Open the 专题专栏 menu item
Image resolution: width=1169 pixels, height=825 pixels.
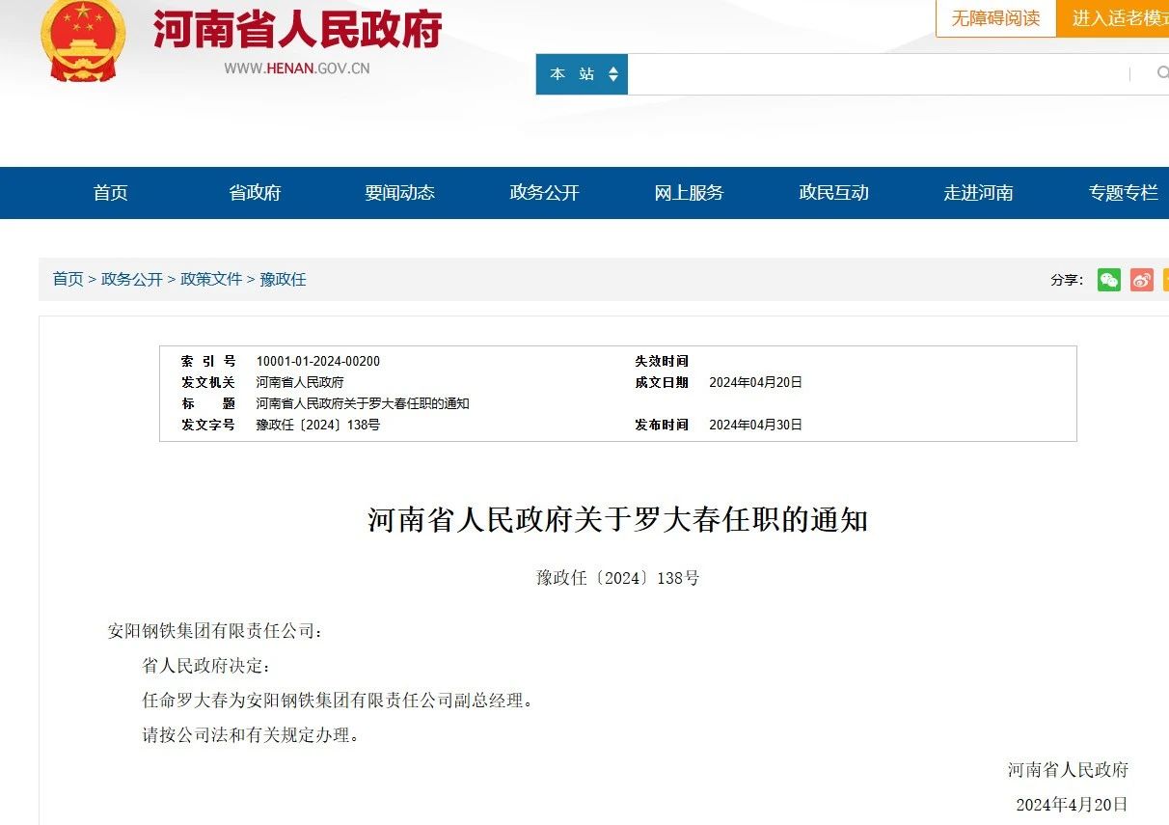[x=1123, y=193]
